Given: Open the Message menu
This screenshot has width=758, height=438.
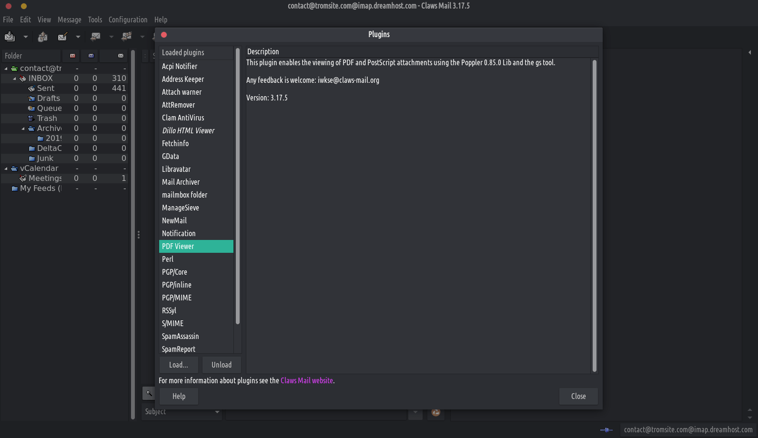Looking at the screenshot, I should click(x=70, y=20).
